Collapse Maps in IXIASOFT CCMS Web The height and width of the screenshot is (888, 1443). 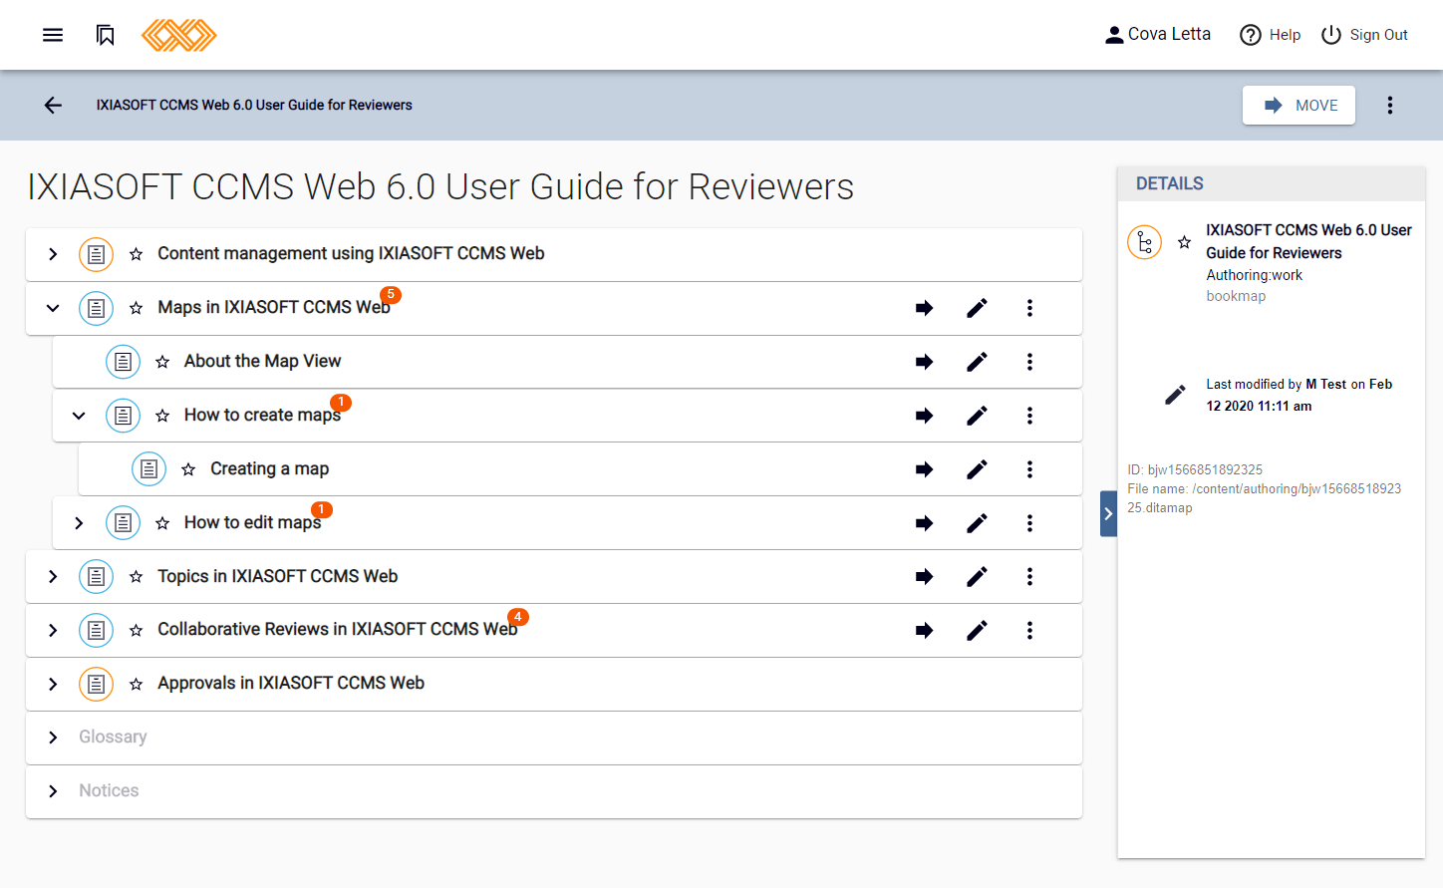click(x=53, y=308)
